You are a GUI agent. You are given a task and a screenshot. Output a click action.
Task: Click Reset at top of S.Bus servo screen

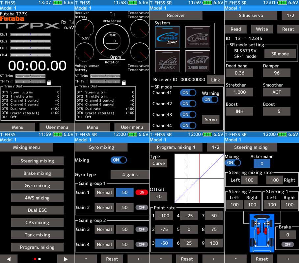click(288, 29)
